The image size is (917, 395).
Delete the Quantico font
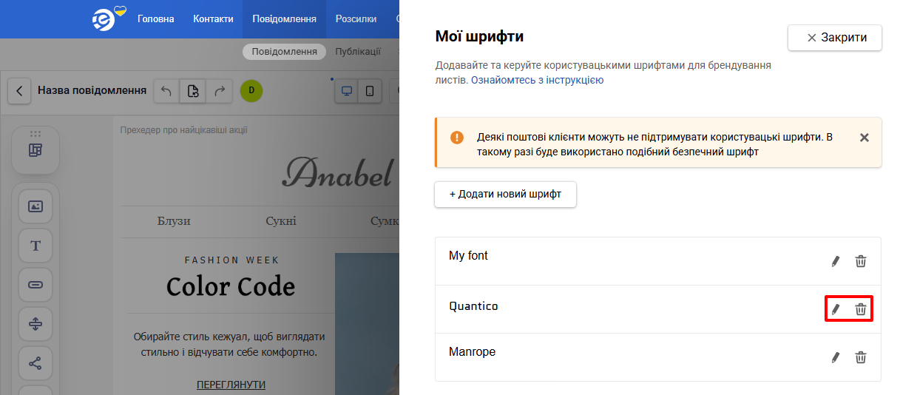tap(861, 309)
